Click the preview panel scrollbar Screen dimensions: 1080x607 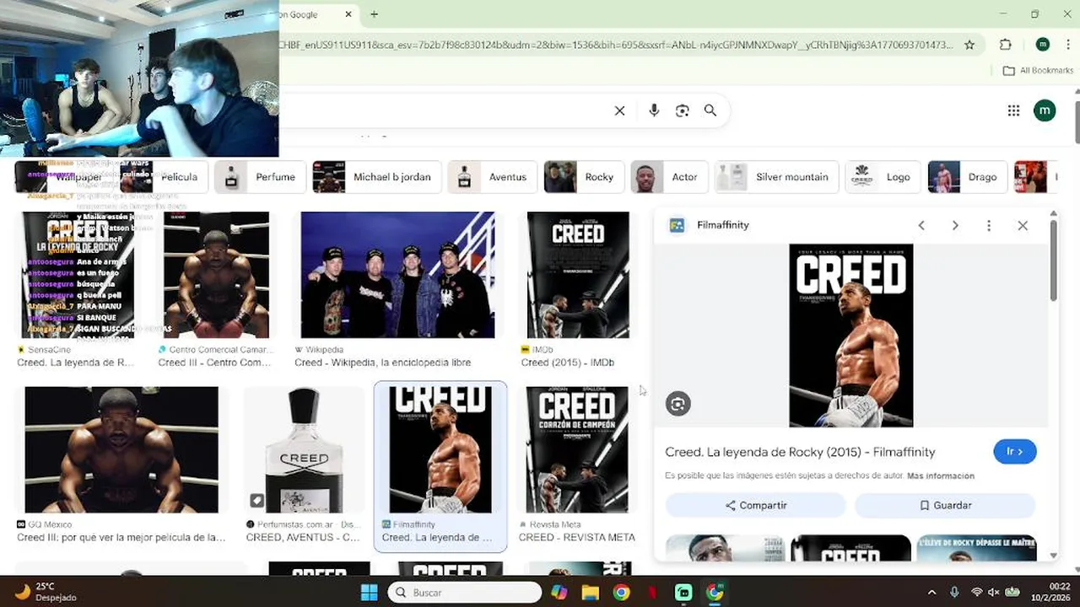1053,261
